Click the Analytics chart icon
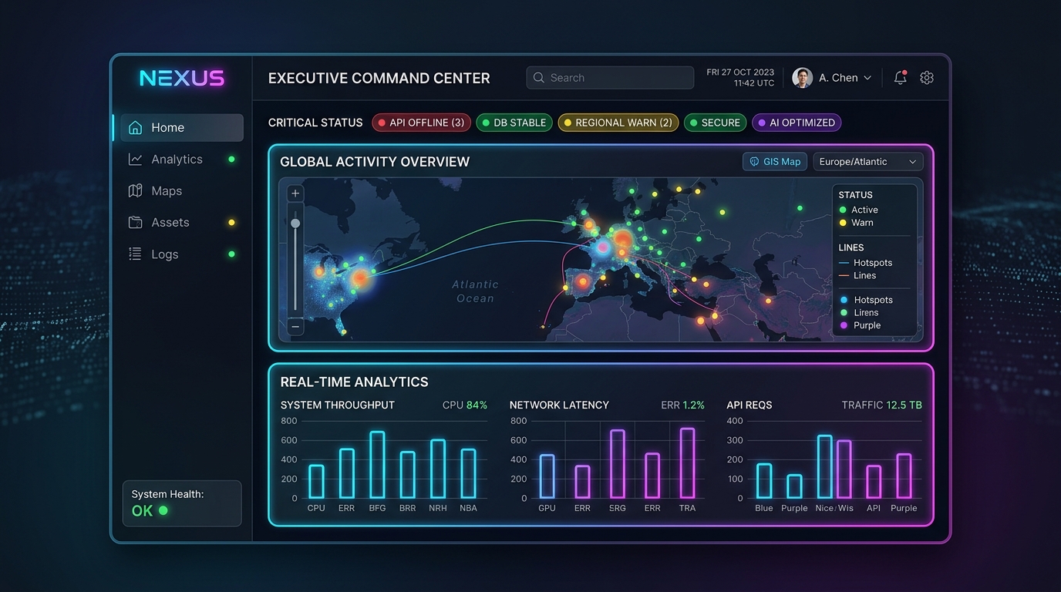Viewport: 1061px width, 592px height. click(x=136, y=160)
